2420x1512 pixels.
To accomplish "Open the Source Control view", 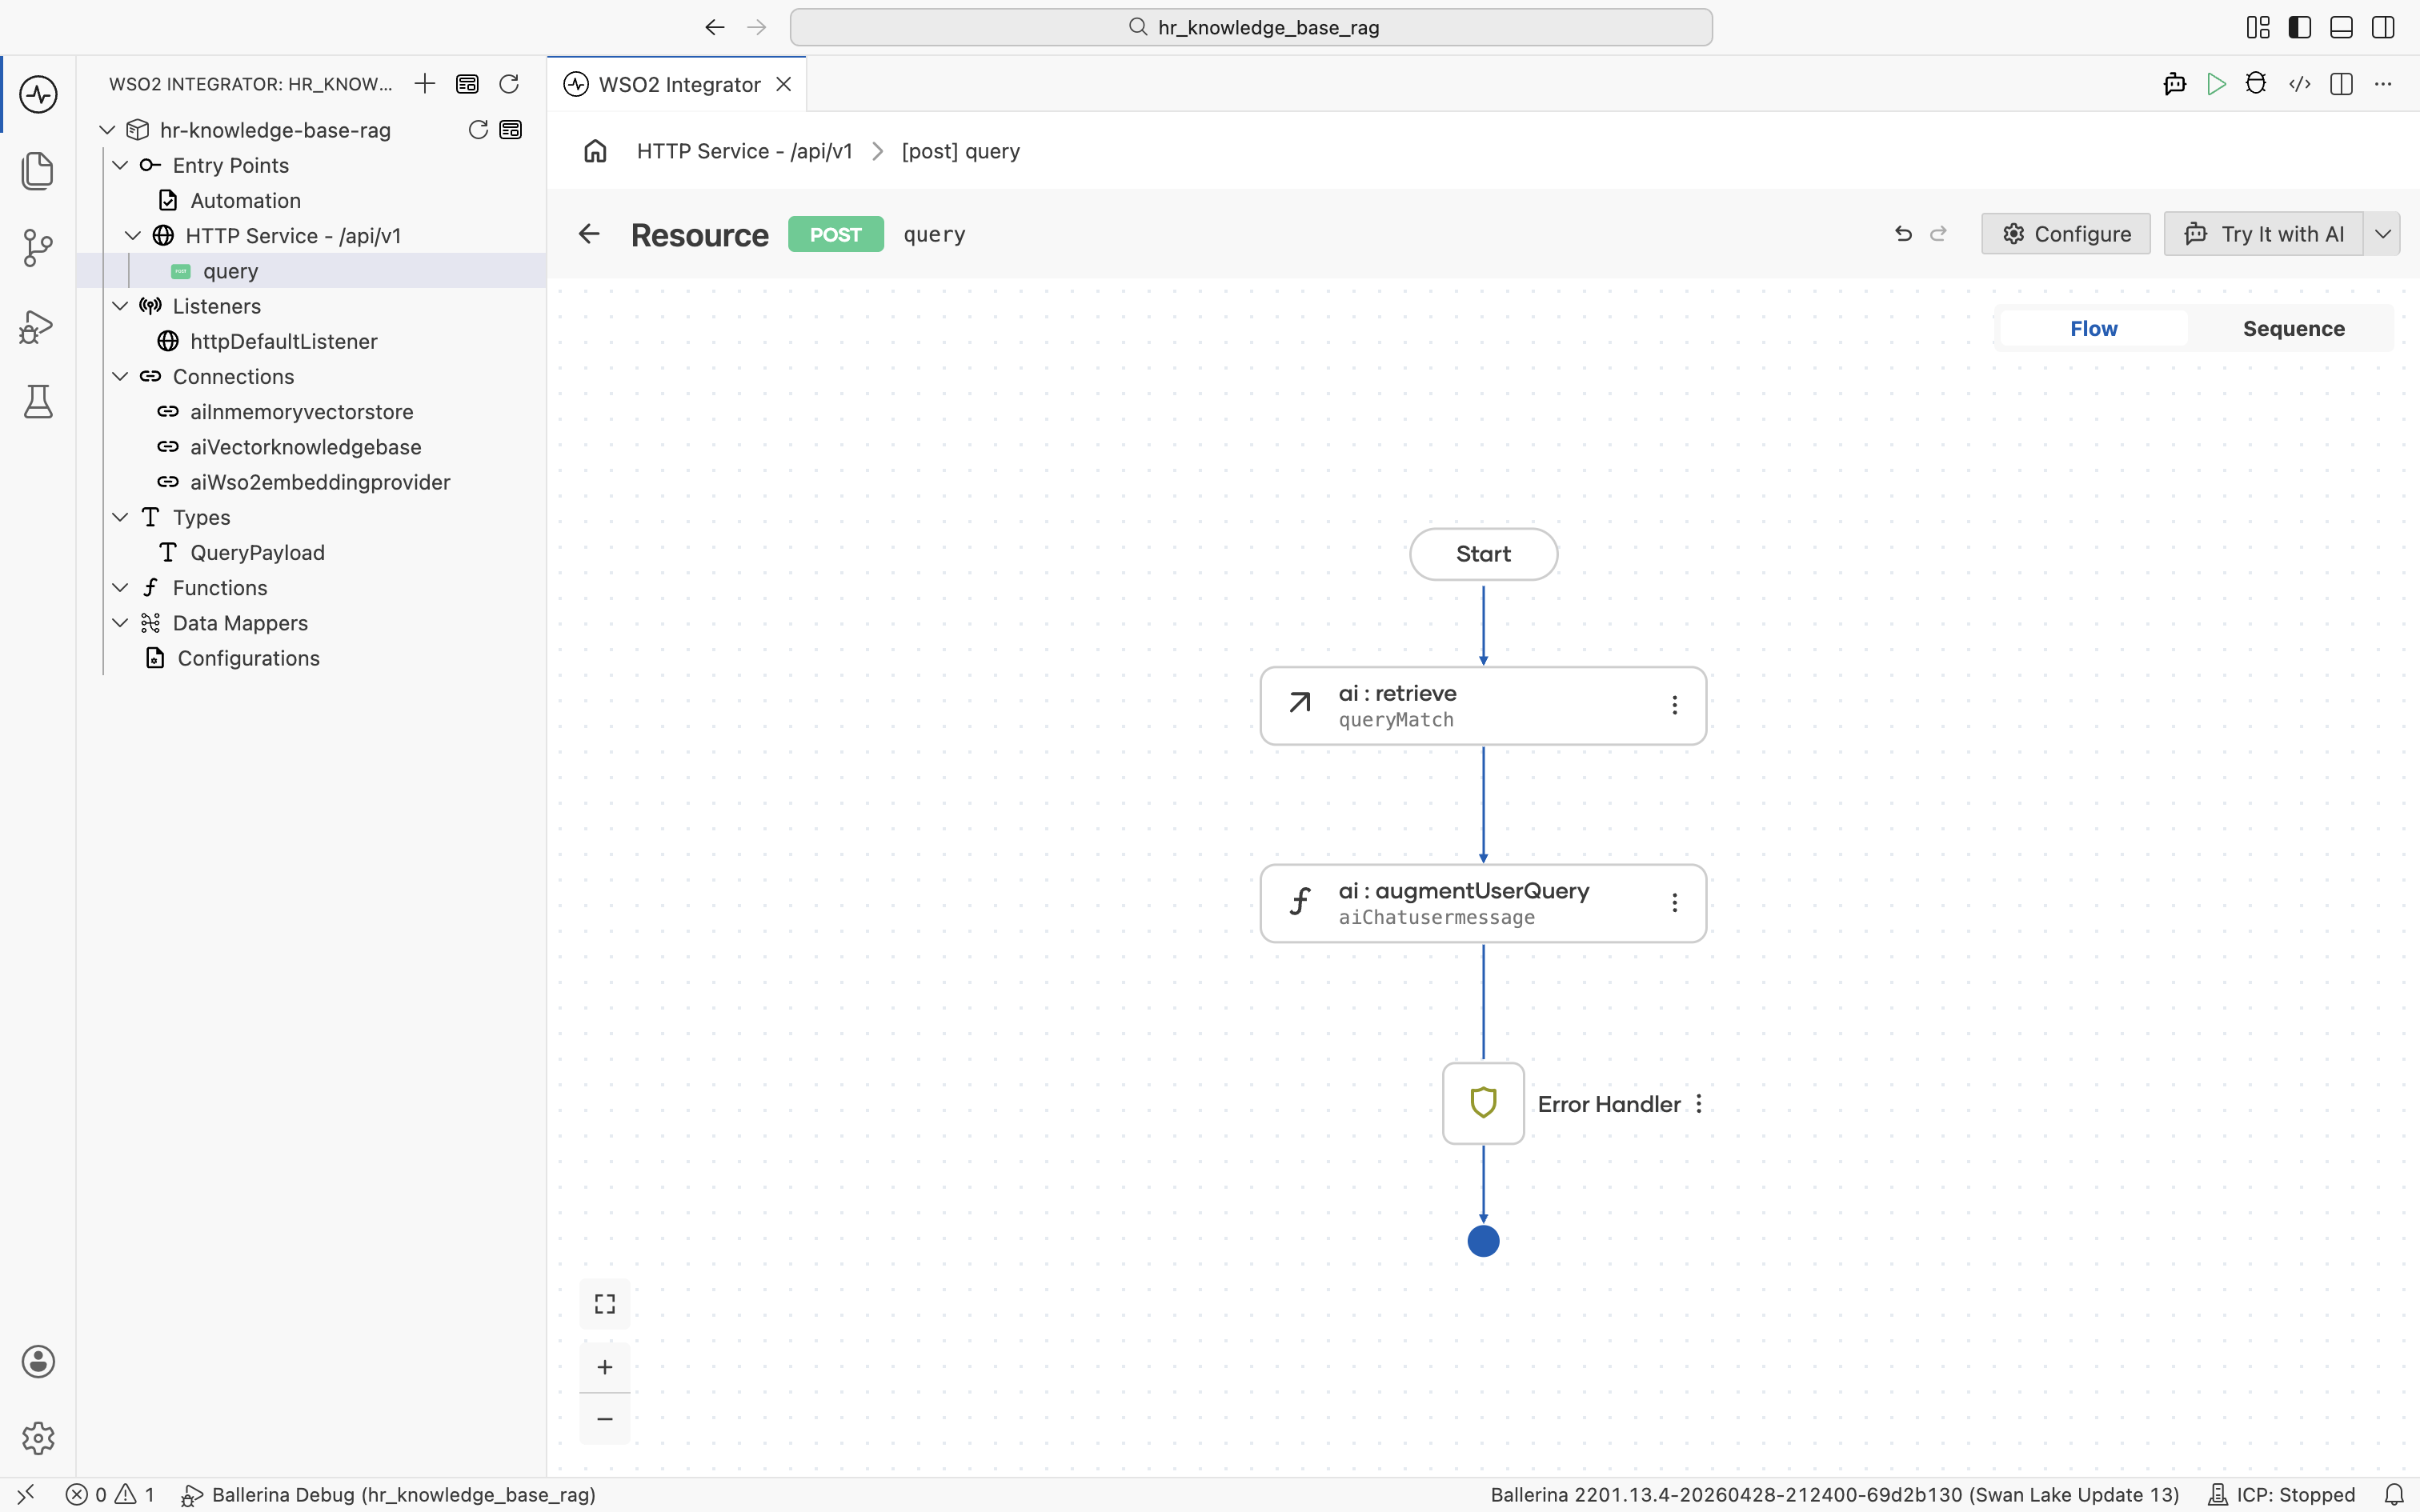I will (38, 247).
